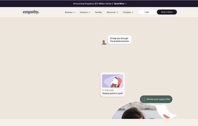This screenshot has height=126, width=198.
Task: Click the Review your Legacy Plan button
Action: coord(156,99)
